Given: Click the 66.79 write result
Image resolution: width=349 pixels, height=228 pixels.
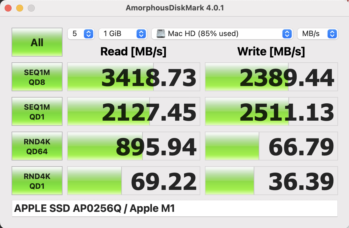Looking at the screenshot, I should tap(271, 146).
